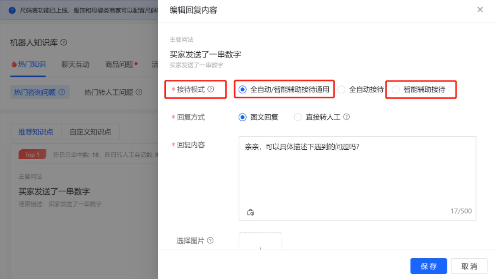Click help icon beside 选择图片

click(210, 241)
